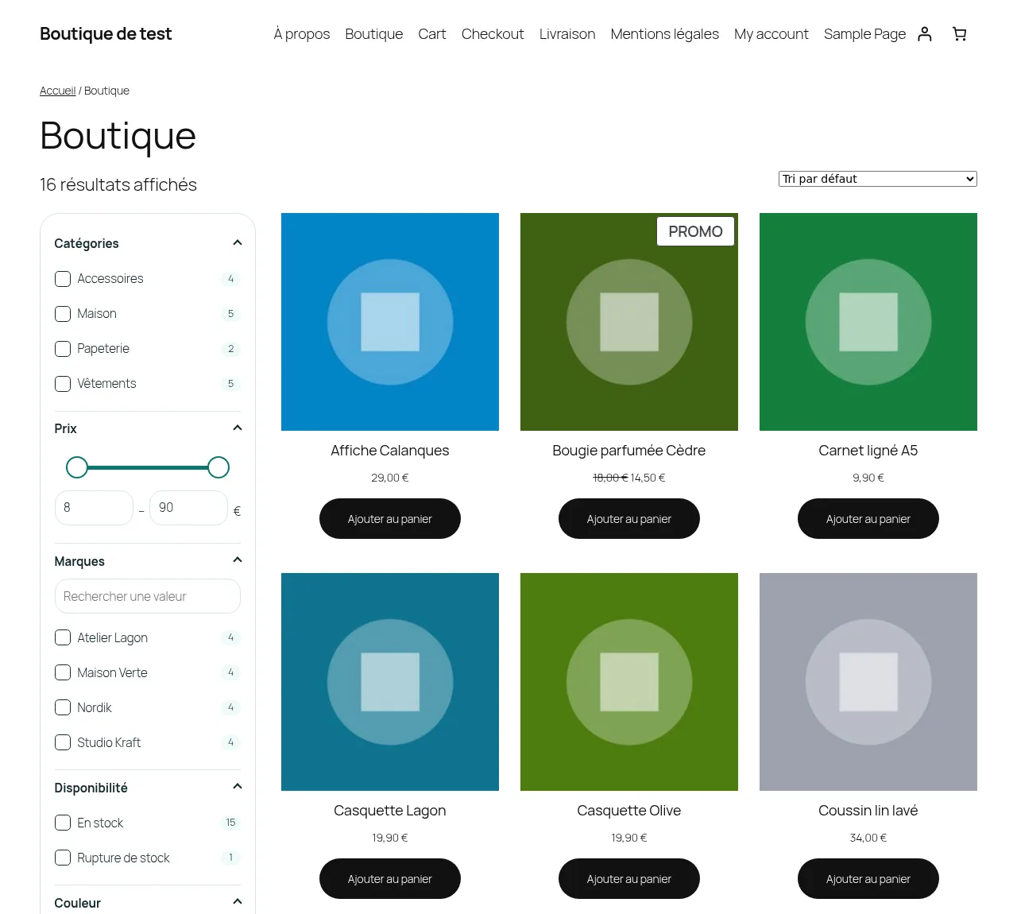Open the Carnet ligné A5 product title
The width and height of the screenshot is (1017, 914).
[868, 451]
